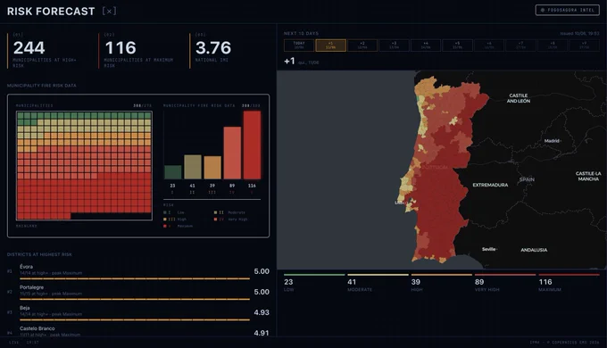Pick the +9 day forecast tab
Image resolution: width=607 pixels, height=348 pixels.
click(x=585, y=46)
